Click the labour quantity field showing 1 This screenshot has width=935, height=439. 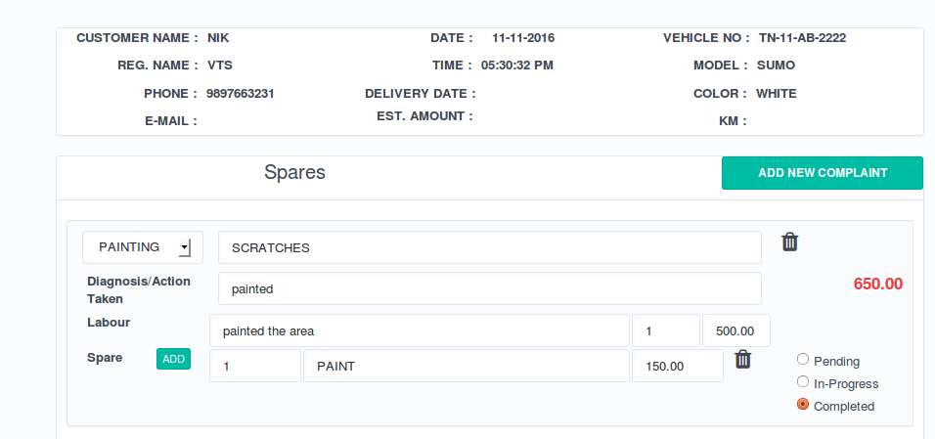coord(666,330)
